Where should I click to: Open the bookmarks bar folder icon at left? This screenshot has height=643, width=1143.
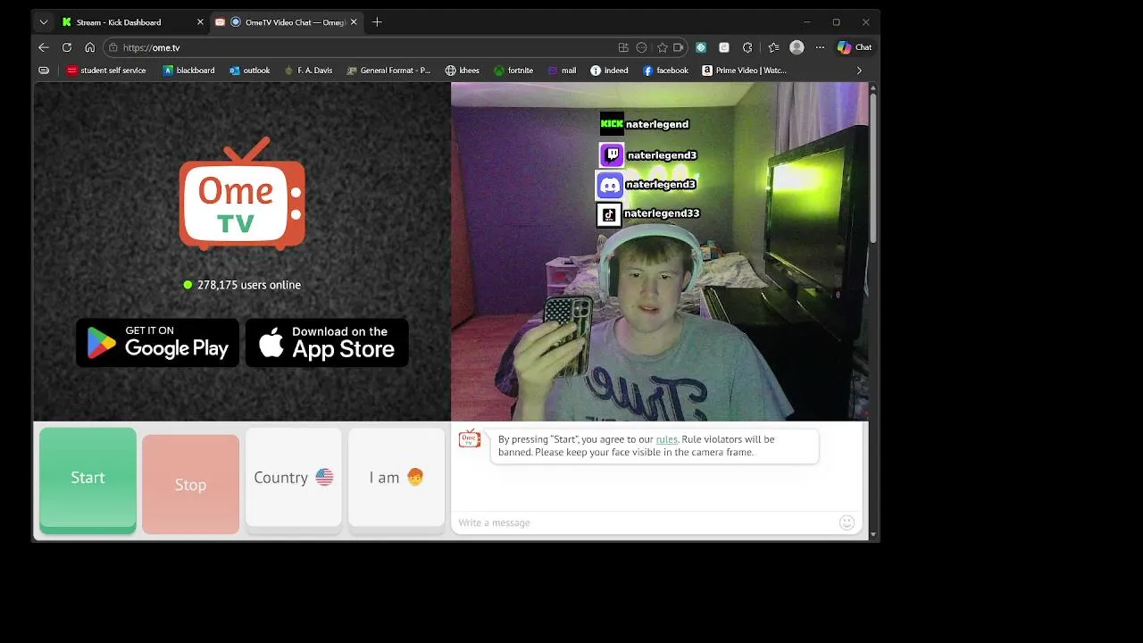44,71
